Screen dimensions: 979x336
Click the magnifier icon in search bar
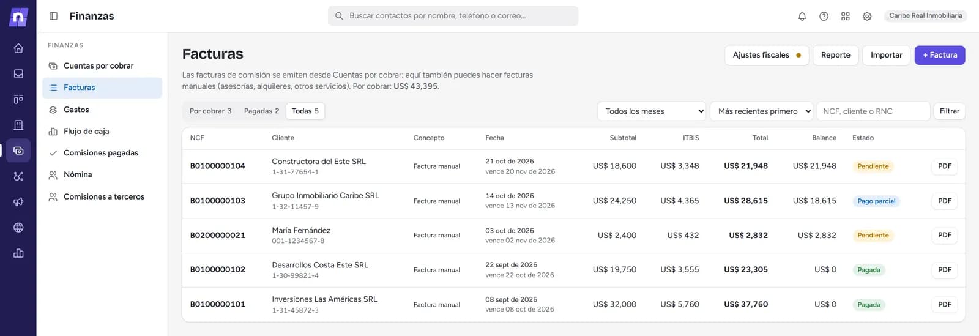coord(339,16)
